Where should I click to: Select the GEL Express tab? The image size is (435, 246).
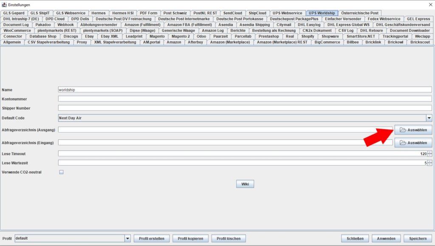click(x=418, y=19)
